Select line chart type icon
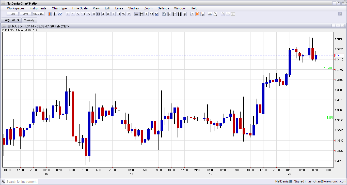 coord(60,14)
